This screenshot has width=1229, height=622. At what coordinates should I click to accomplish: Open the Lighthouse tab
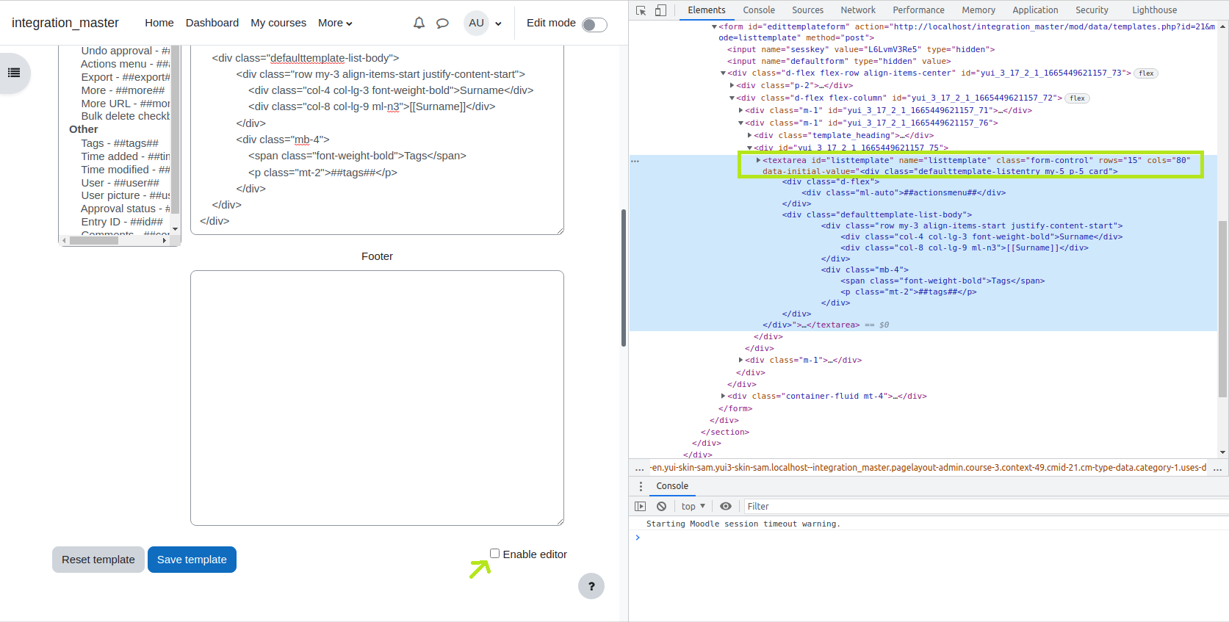[x=1154, y=10]
